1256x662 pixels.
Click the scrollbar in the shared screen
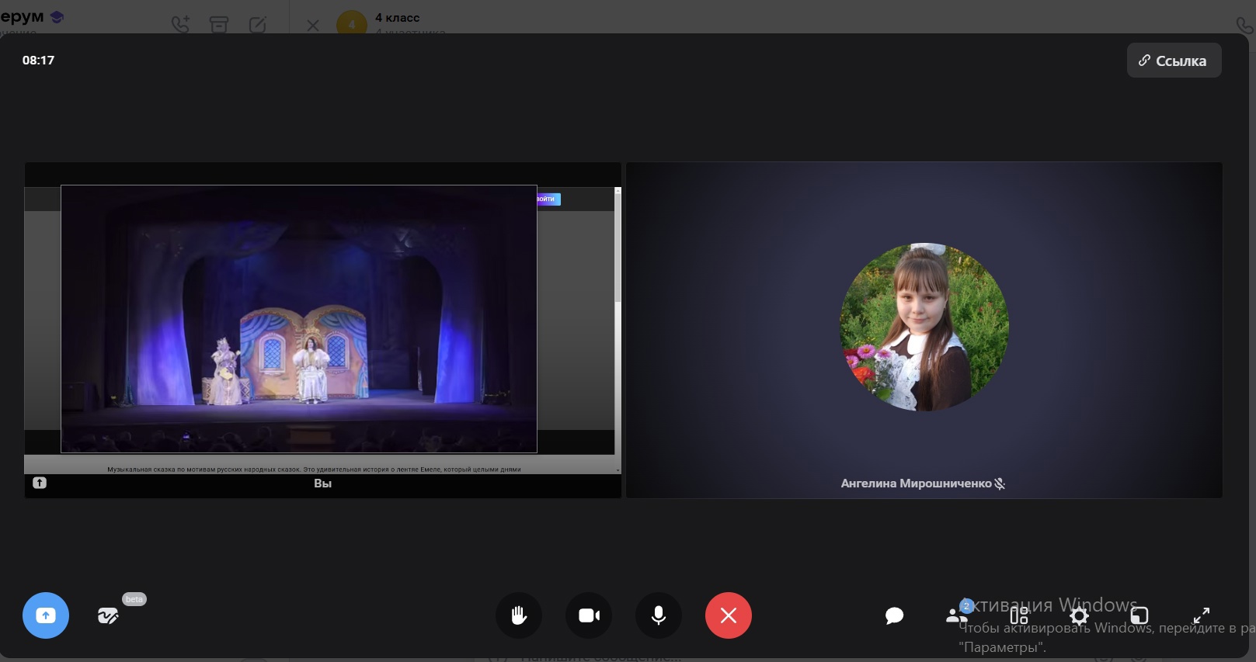(618, 248)
